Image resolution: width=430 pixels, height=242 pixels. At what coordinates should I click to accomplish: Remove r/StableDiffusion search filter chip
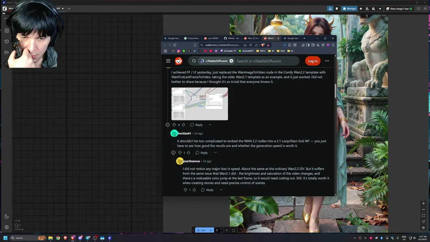pos(231,61)
